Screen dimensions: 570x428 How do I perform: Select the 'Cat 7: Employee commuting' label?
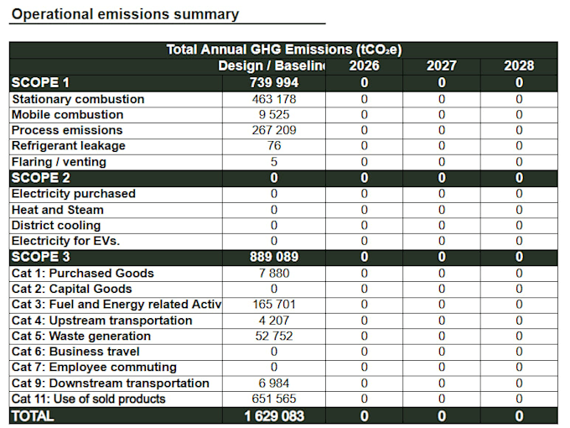(x=94, y=368)
